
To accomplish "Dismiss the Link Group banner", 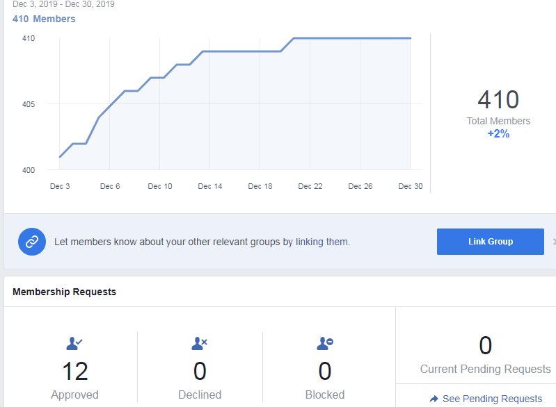I will [554, 242].
